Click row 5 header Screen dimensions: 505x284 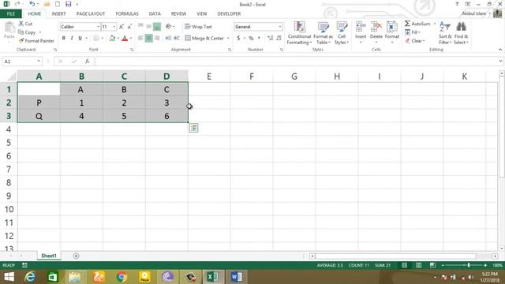click(9, 143)
